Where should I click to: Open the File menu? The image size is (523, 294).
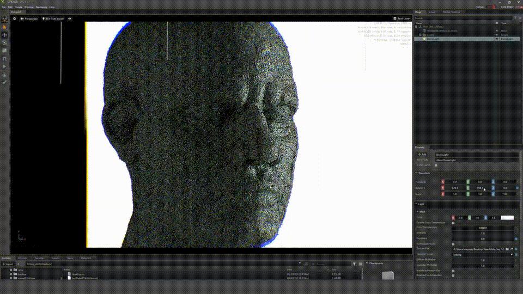coord(4,7)
